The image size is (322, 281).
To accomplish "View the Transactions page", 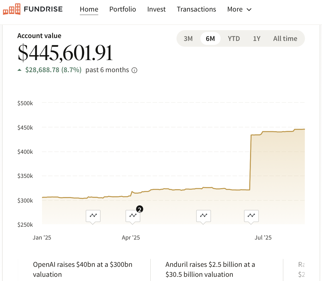I will click(196, 9).
